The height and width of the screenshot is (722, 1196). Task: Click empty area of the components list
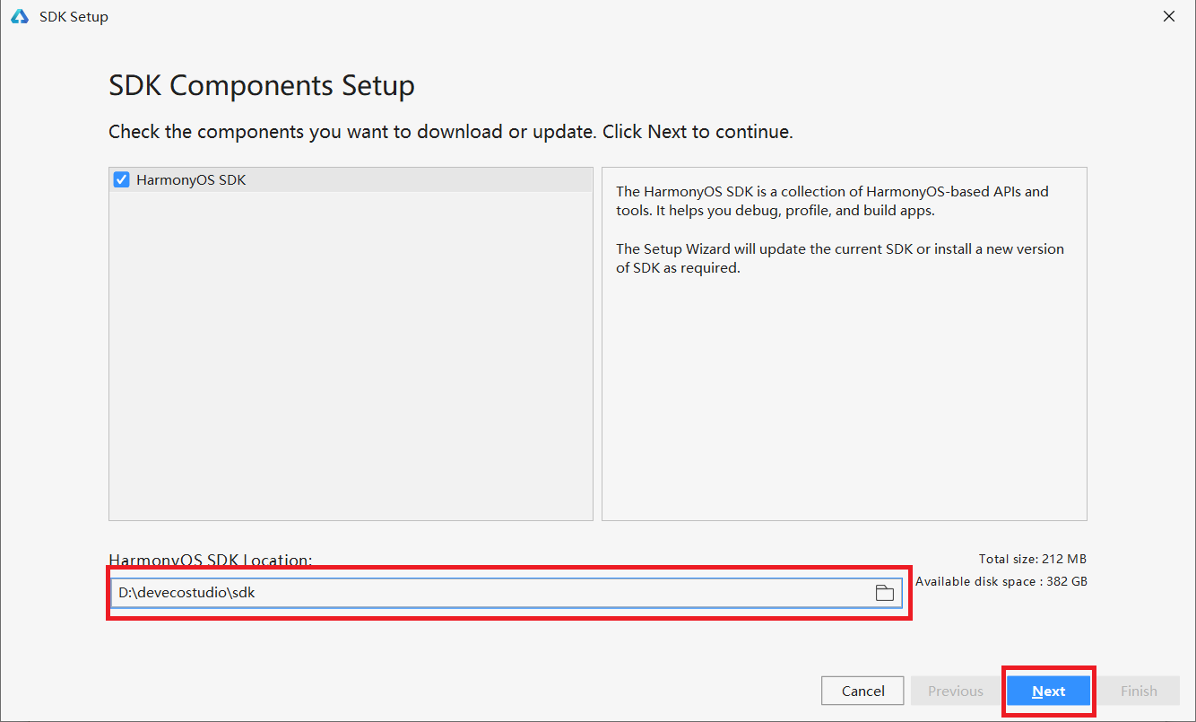(350, 359)
